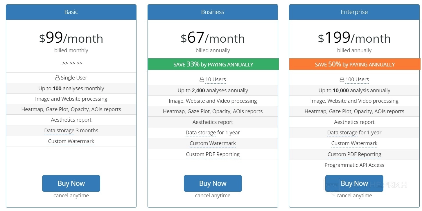Click the green Save 33% banner

(213, 64)
